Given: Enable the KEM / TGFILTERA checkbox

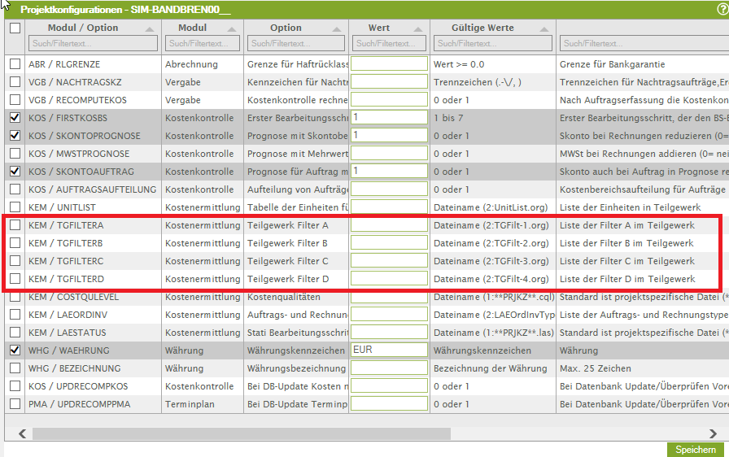Looking at the screenshot, I should (15, 224).
